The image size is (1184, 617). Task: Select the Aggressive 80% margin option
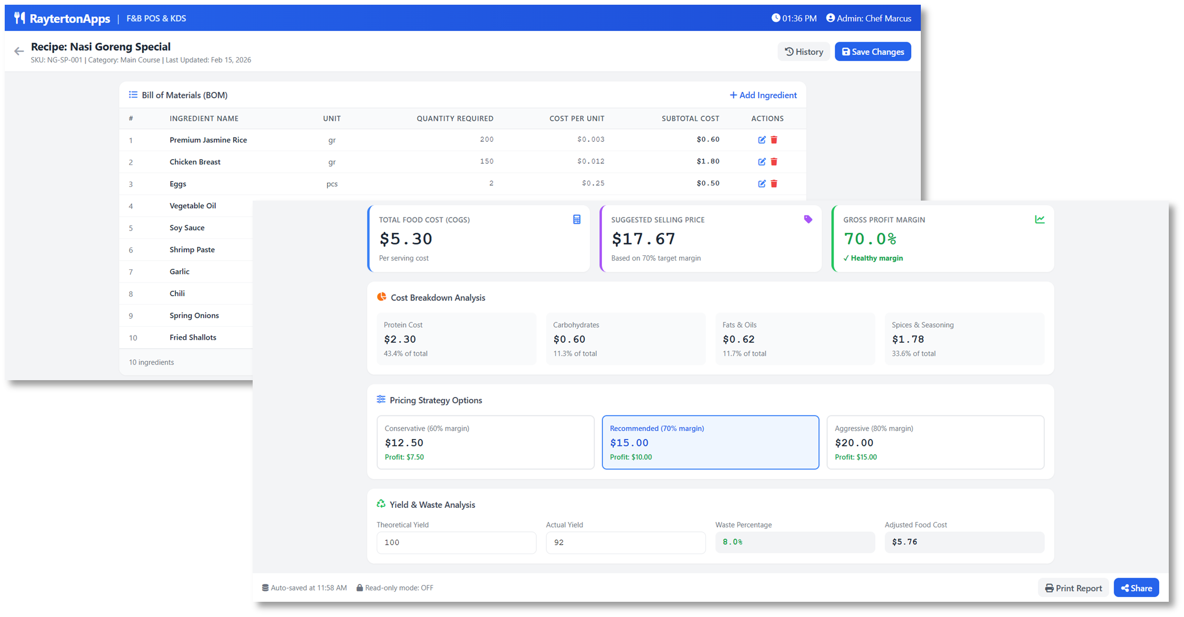(935, 442)
